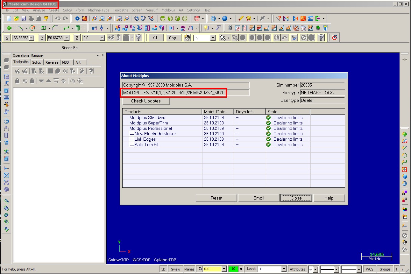Click the question mark icon in the status bar
Image resolution: width=411 pixels, height=274 pixels.
[x=402, y=269]
